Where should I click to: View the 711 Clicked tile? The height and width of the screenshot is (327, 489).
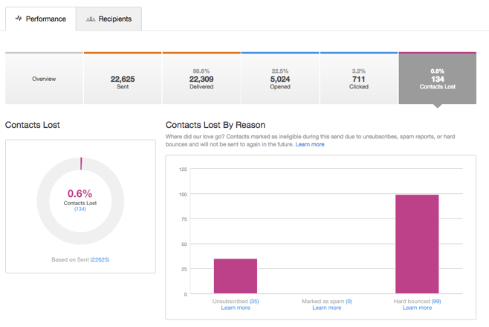tap(359, 79)
